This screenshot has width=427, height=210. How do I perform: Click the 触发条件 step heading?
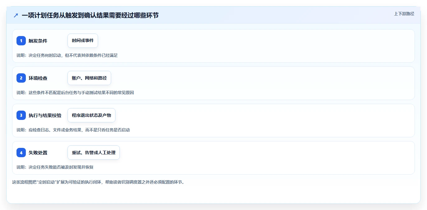(x=38, y=41)
